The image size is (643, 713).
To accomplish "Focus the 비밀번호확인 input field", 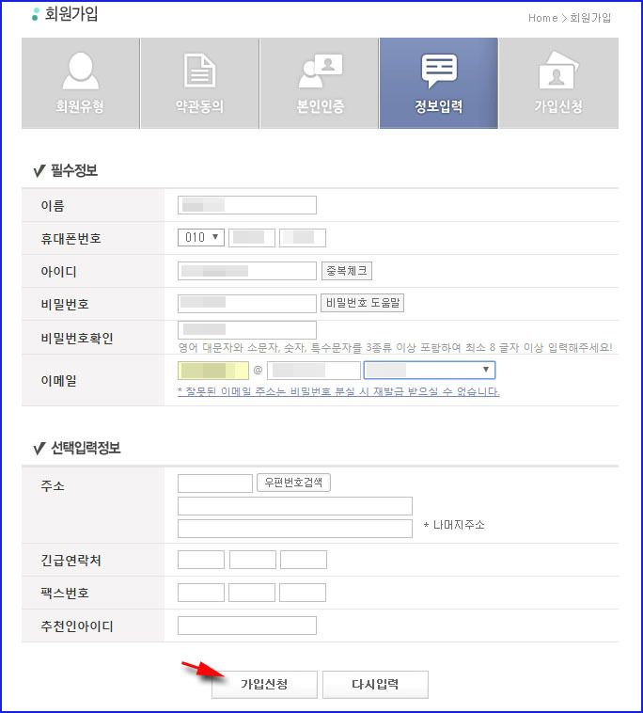I will (x=246, y=329).
